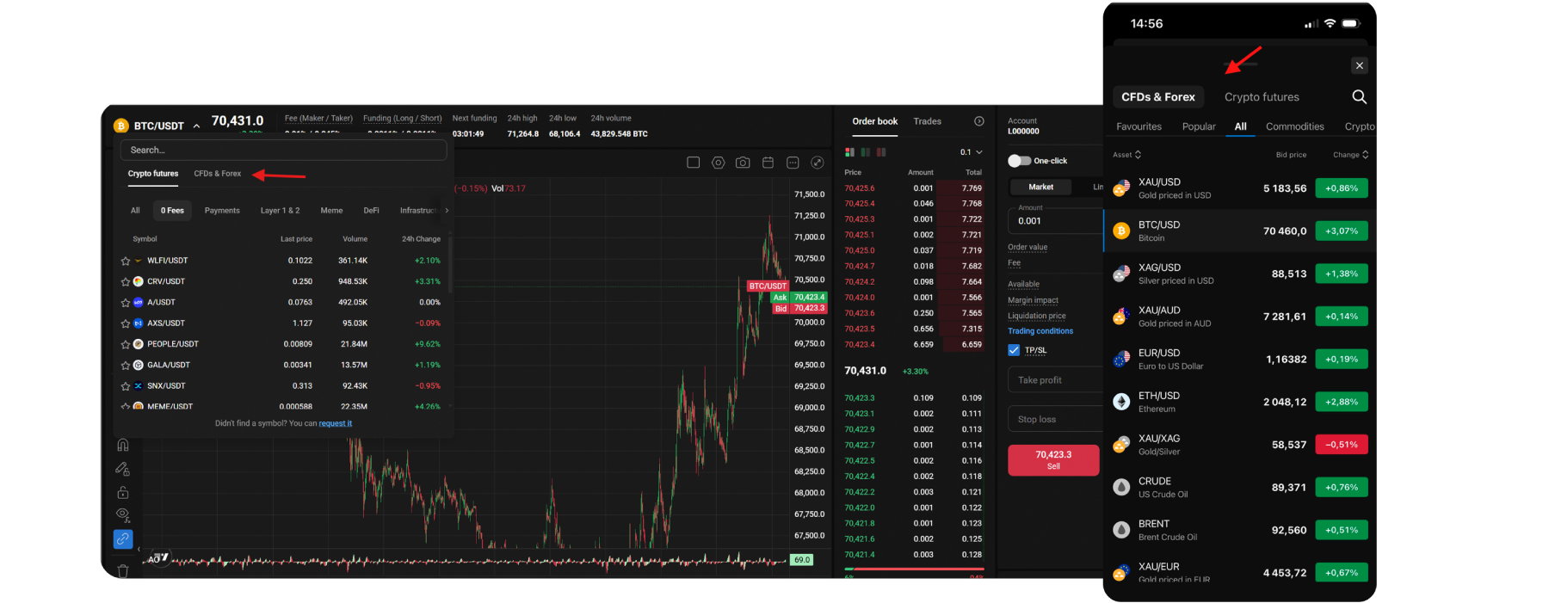Switch to CFDs & Forex tab in desktop selector
The image size is (1549, 603).
(218, 174)
